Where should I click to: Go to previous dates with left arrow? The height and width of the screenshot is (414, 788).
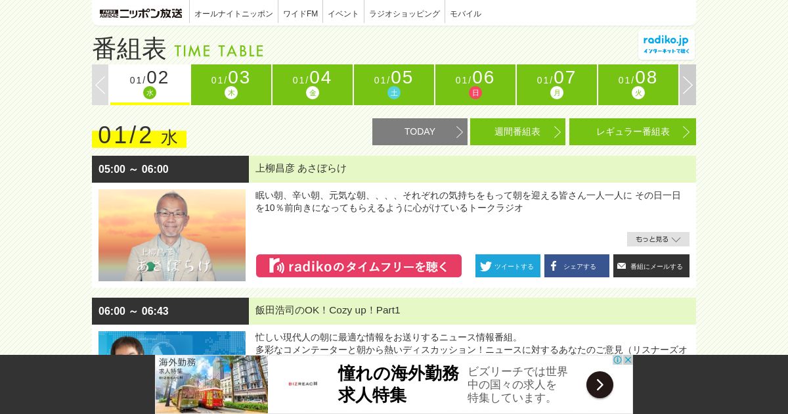pos(100,85)
